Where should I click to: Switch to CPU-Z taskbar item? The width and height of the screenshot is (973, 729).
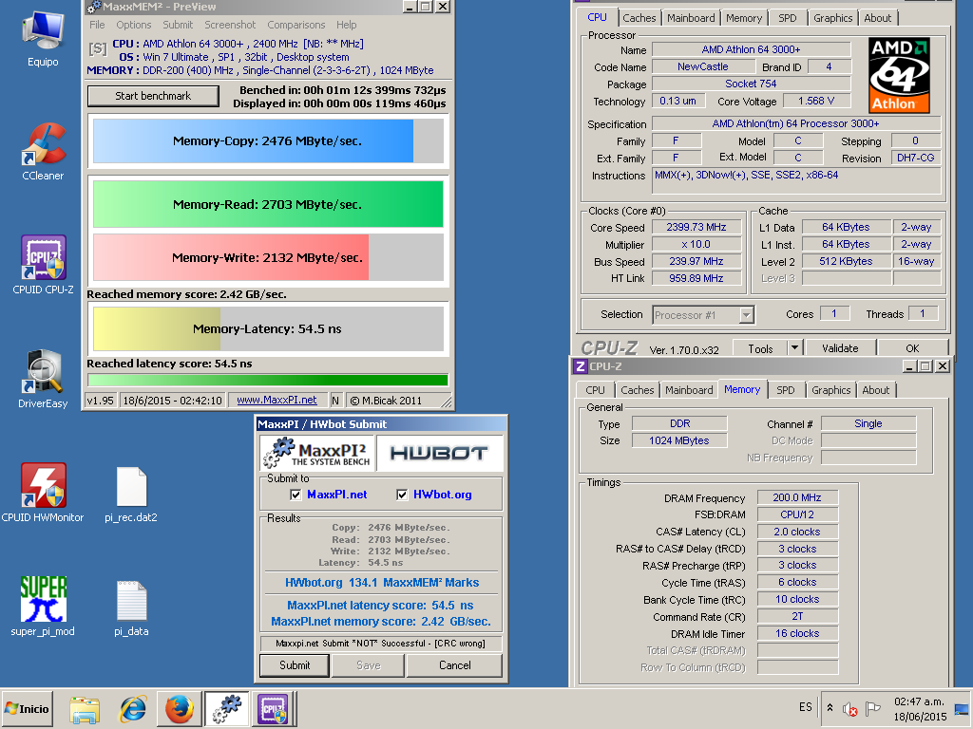click(x=274, y=708)
